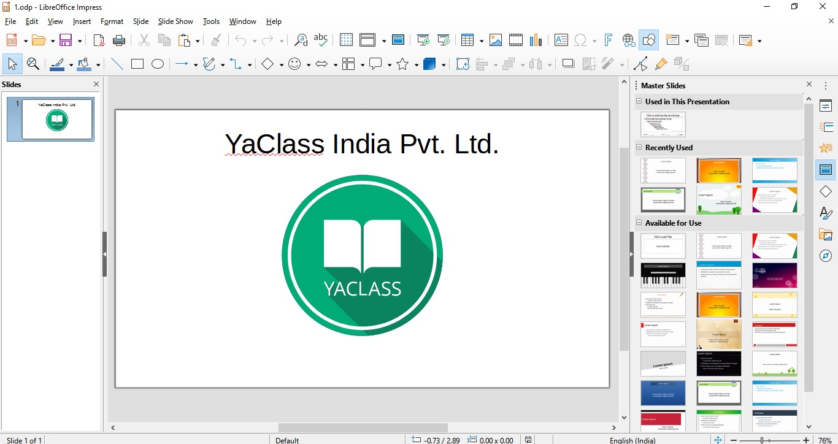Viewport: 838px width, 444px height.
Task: Click the Insert Image icon
Action: [x=496, y=40]
